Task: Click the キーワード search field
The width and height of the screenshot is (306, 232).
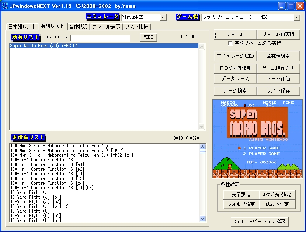Action: tap(100, 38)
